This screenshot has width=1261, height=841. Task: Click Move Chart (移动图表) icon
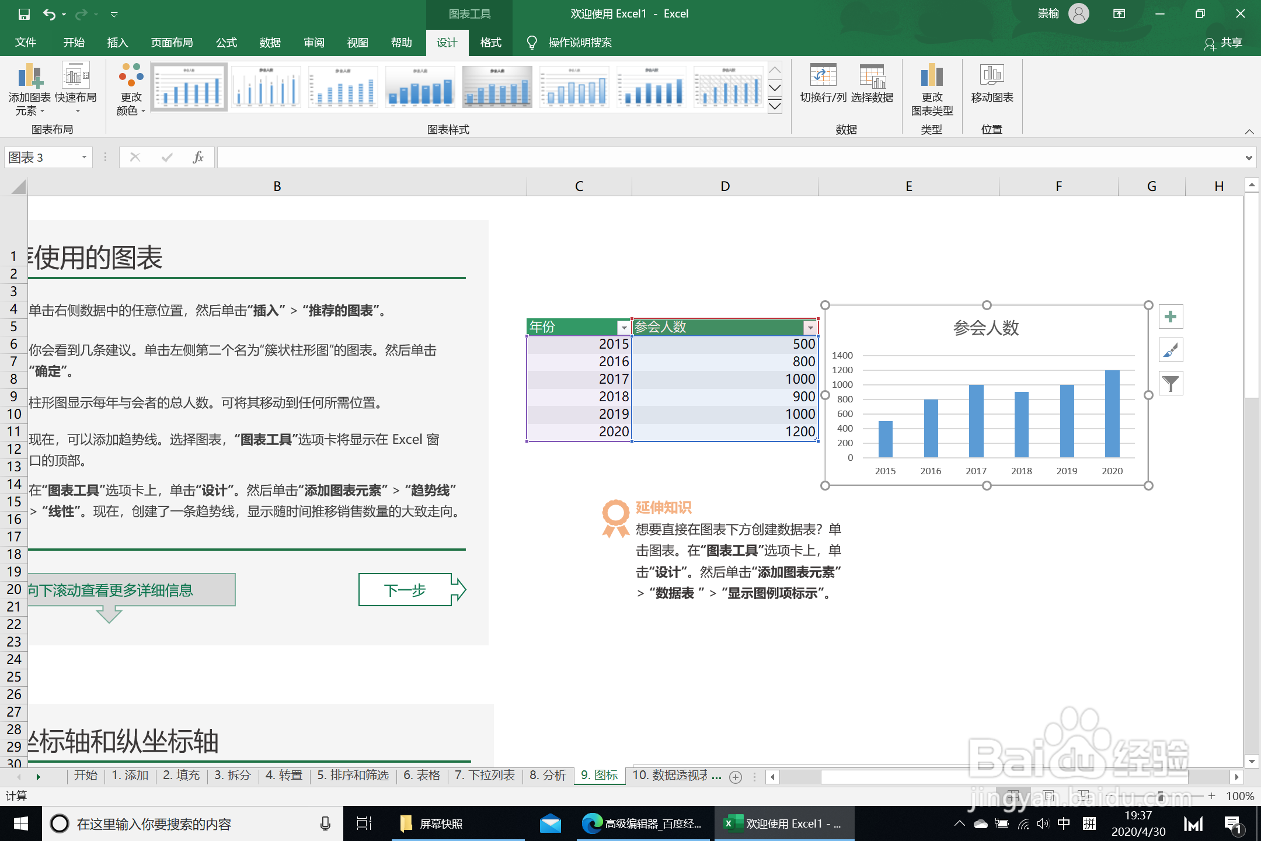[992, 84]
